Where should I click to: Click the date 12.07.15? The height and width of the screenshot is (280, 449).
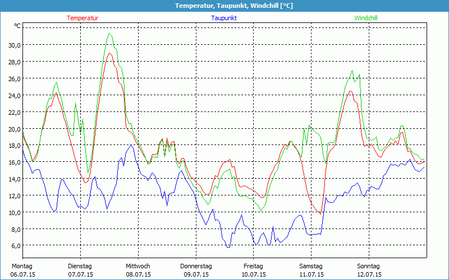[369, 275]
